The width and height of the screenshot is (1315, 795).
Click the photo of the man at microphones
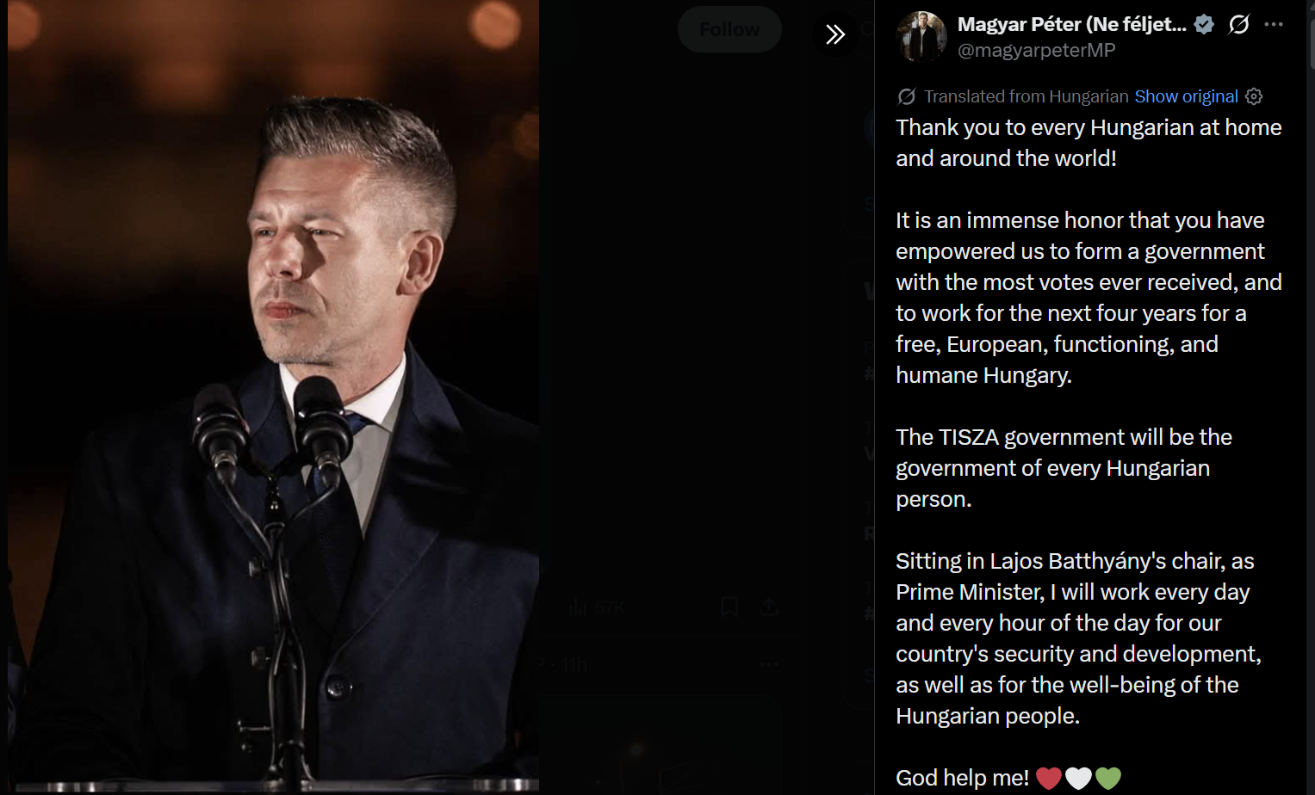point(273,396)
